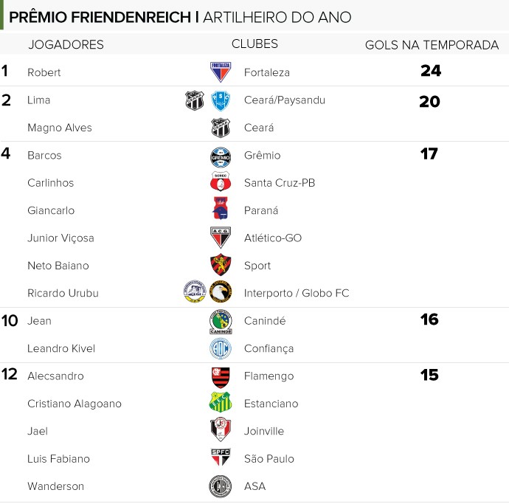Click the Canindé club crest

(x=221, y=322)
